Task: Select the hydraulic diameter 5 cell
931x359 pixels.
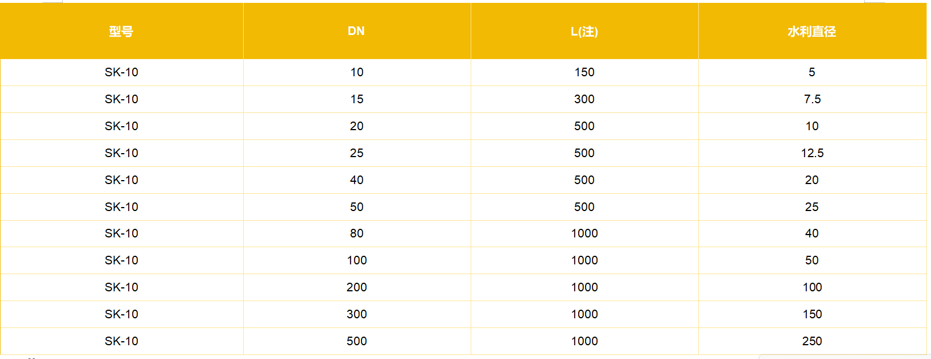Action: tap(812, 72)
